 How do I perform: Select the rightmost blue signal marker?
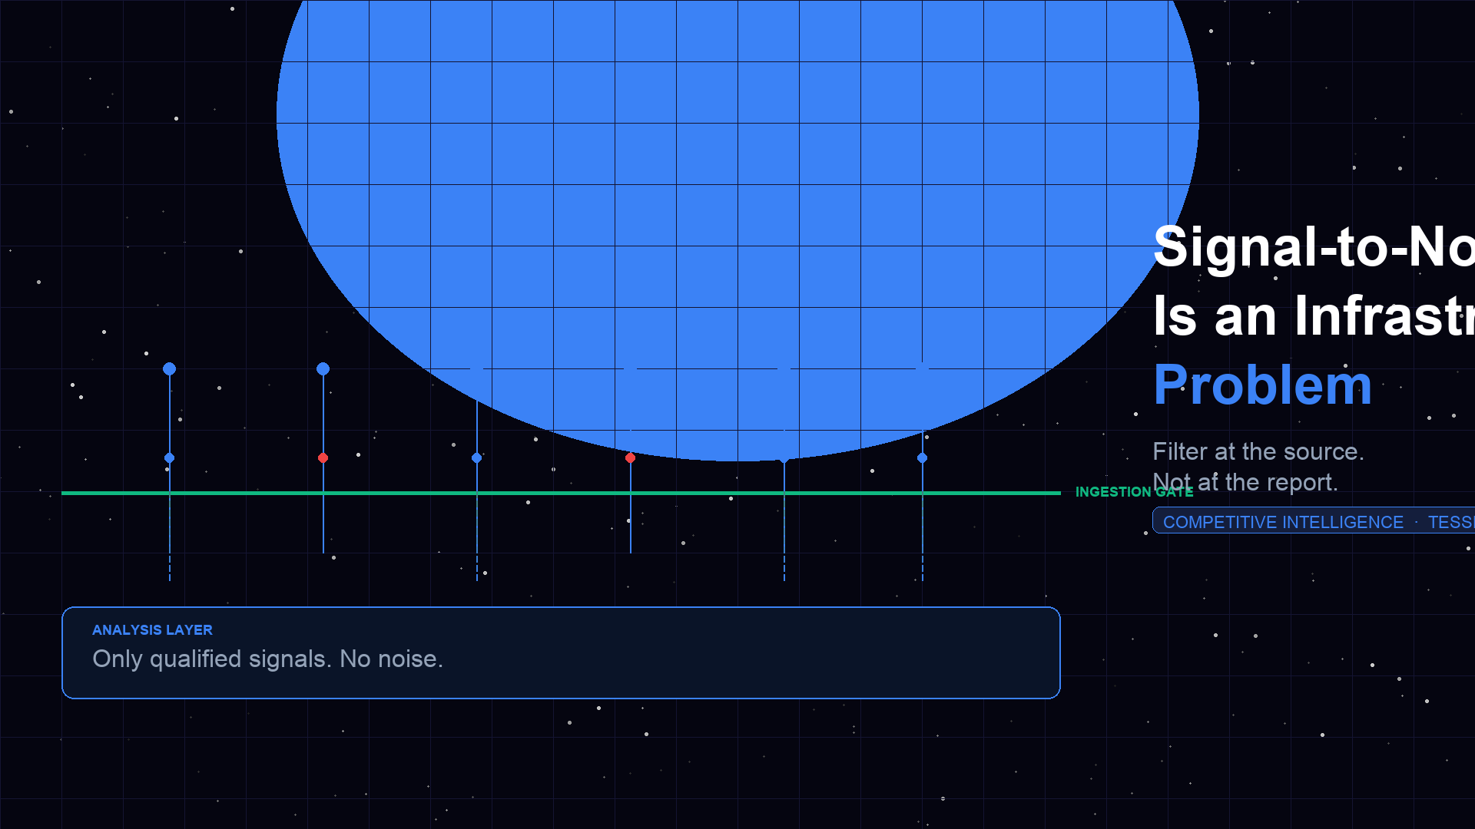922,457
